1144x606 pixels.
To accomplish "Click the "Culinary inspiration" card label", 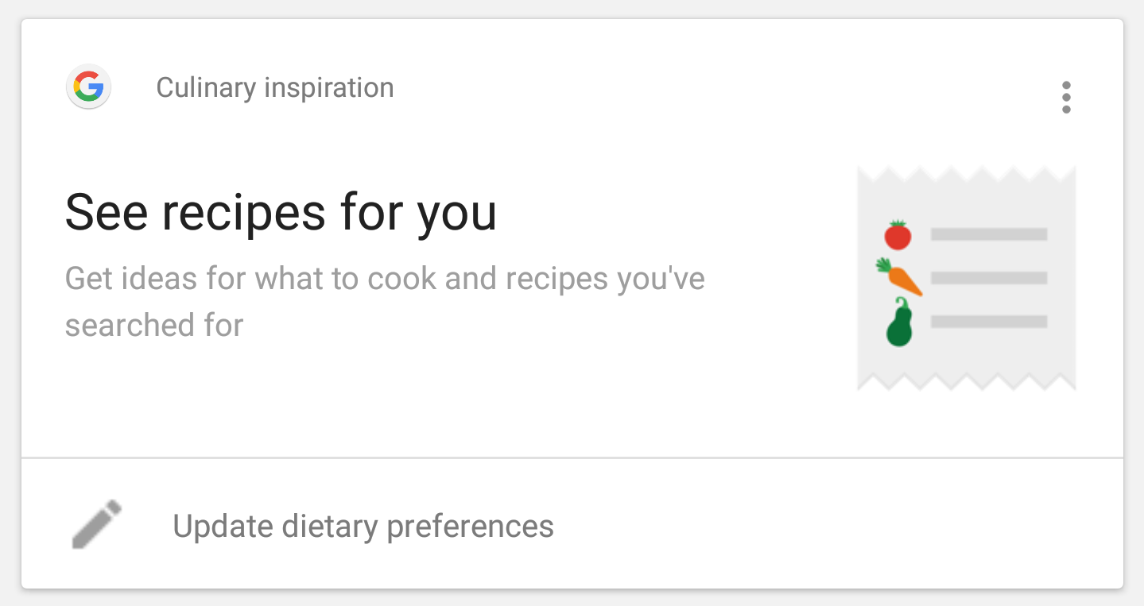I will 274,87.
